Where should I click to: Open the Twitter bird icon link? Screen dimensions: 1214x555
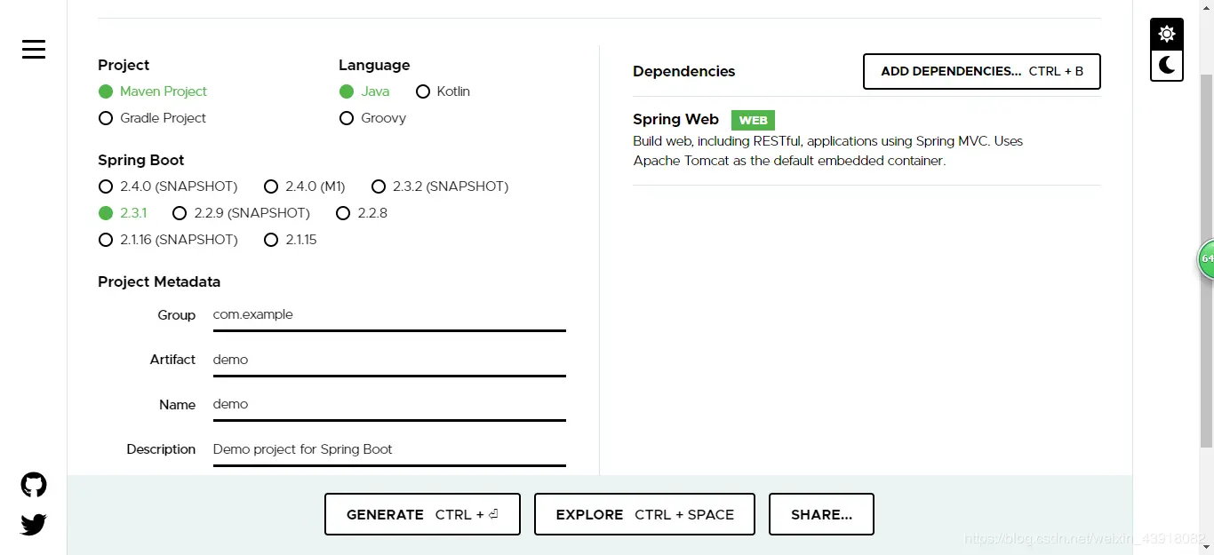click(x=34, y=525)
